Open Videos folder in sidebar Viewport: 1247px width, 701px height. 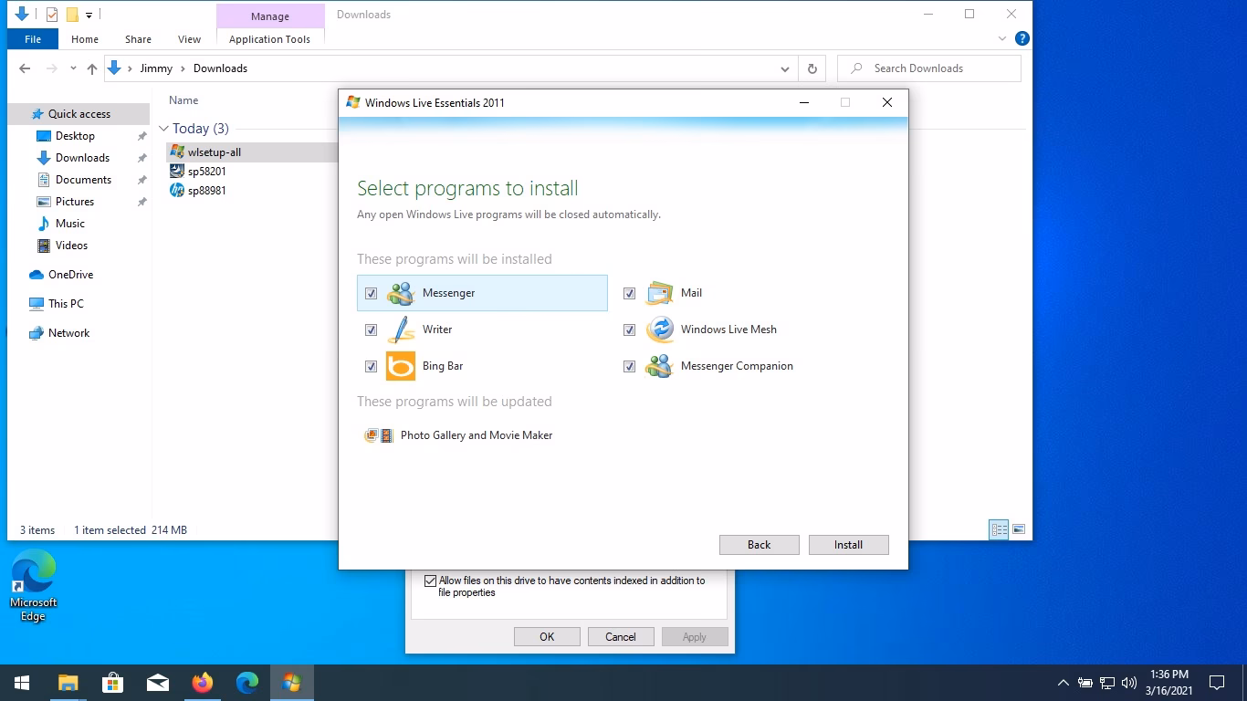click(x=71, y=246)
